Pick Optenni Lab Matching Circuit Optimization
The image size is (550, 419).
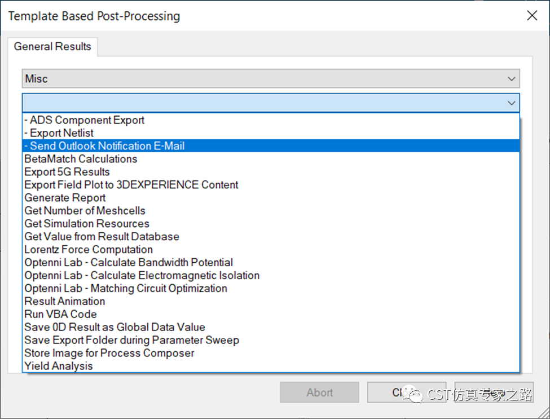click(x=270, y=289)
